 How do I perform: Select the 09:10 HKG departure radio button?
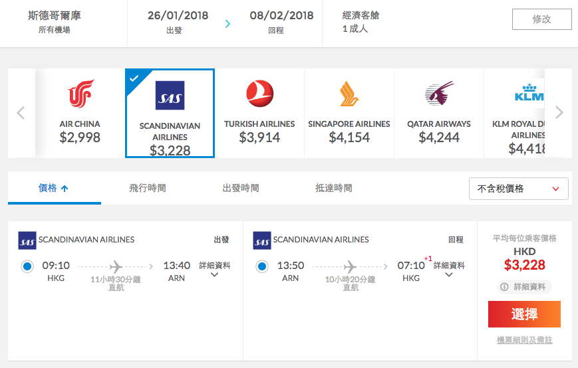(27, 266)
